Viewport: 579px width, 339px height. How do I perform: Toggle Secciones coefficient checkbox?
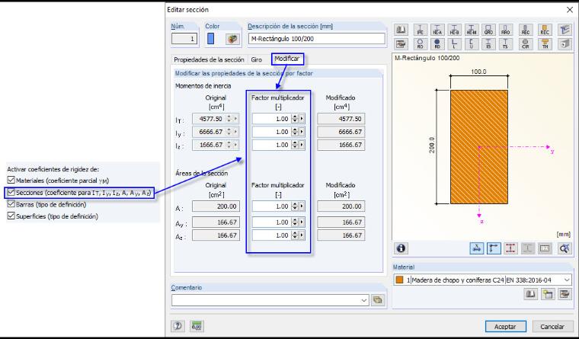tap(11, 193)
